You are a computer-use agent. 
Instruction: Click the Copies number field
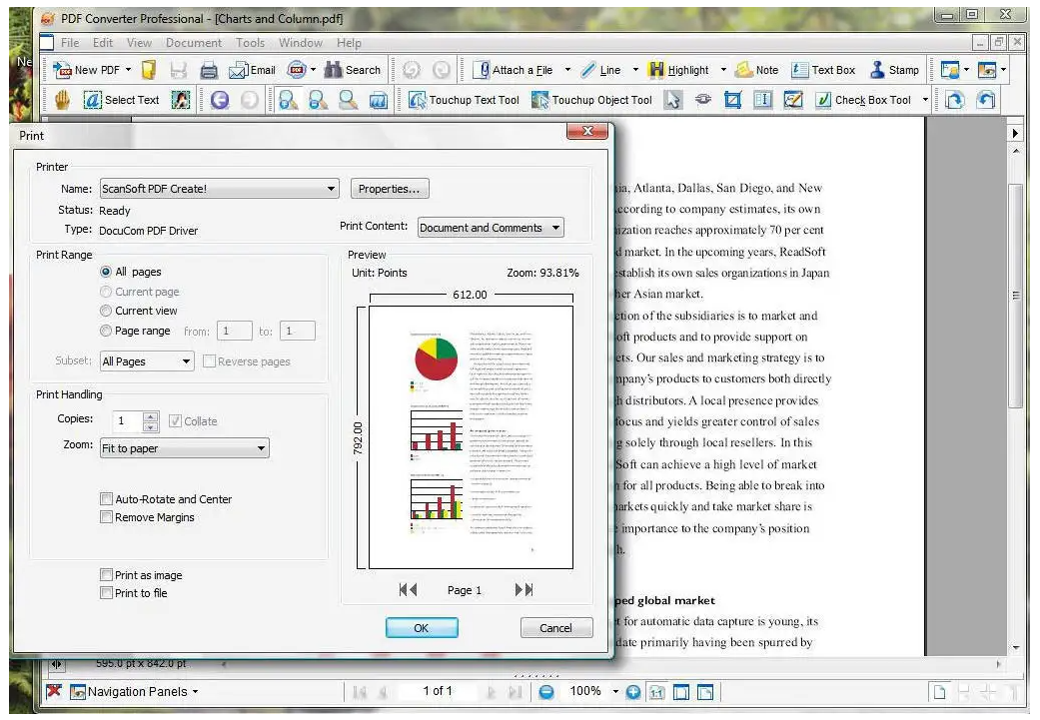tap(127, 421)
